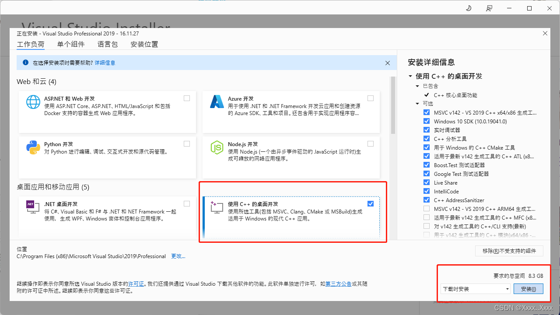Check the Python 开发 workload checkbox
This screenshot has width=560, height=315.
pyautogui.click(x=187, y=143)
